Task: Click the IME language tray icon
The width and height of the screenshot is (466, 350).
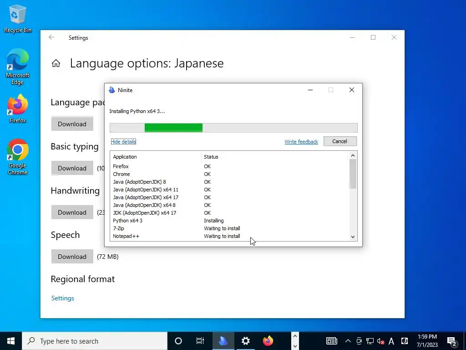Action: 404,341
